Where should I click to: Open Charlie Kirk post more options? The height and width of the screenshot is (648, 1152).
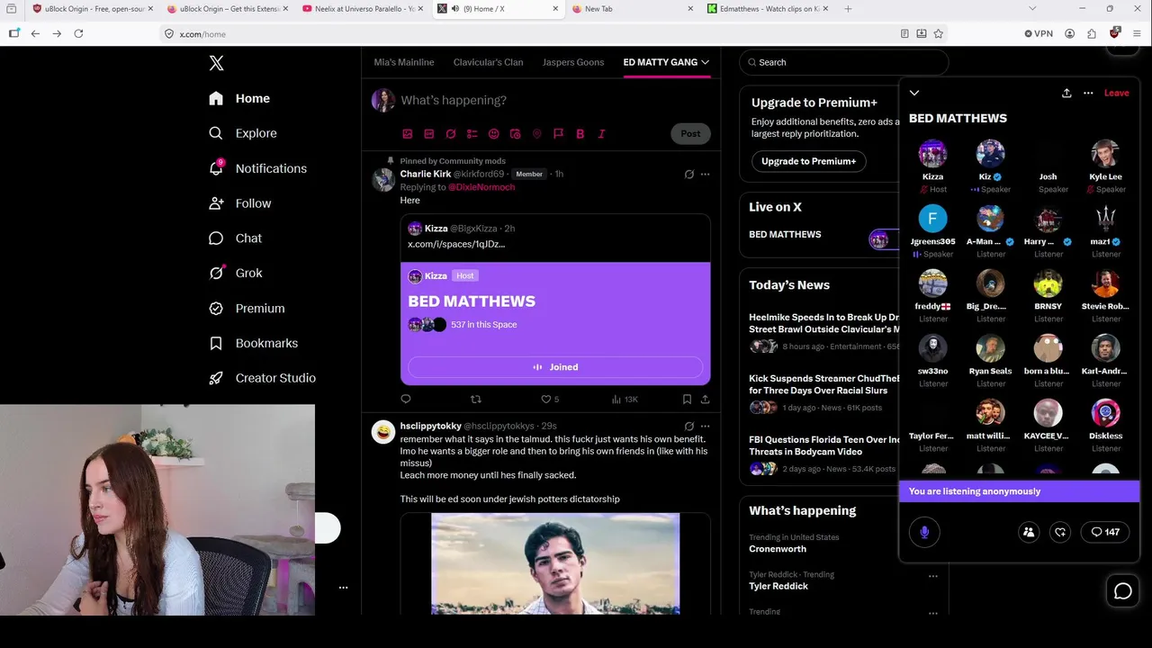click(x=705, y=174)
